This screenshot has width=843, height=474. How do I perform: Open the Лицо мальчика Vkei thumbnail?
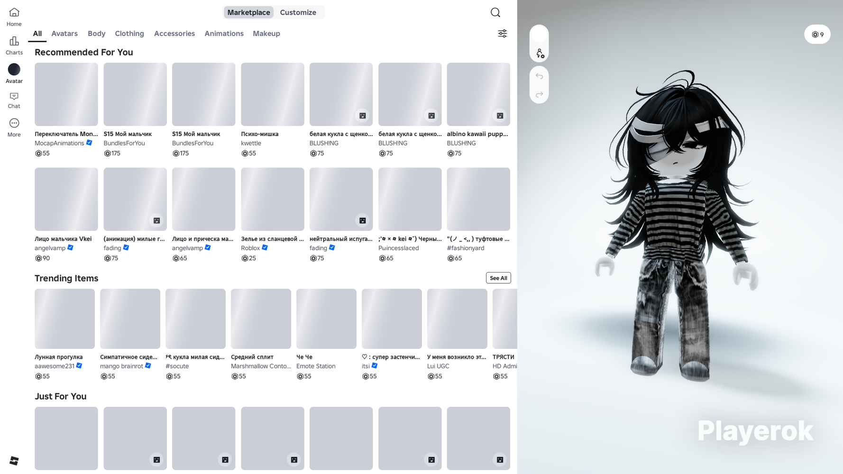pyautogui.click(x=66, y=199)
